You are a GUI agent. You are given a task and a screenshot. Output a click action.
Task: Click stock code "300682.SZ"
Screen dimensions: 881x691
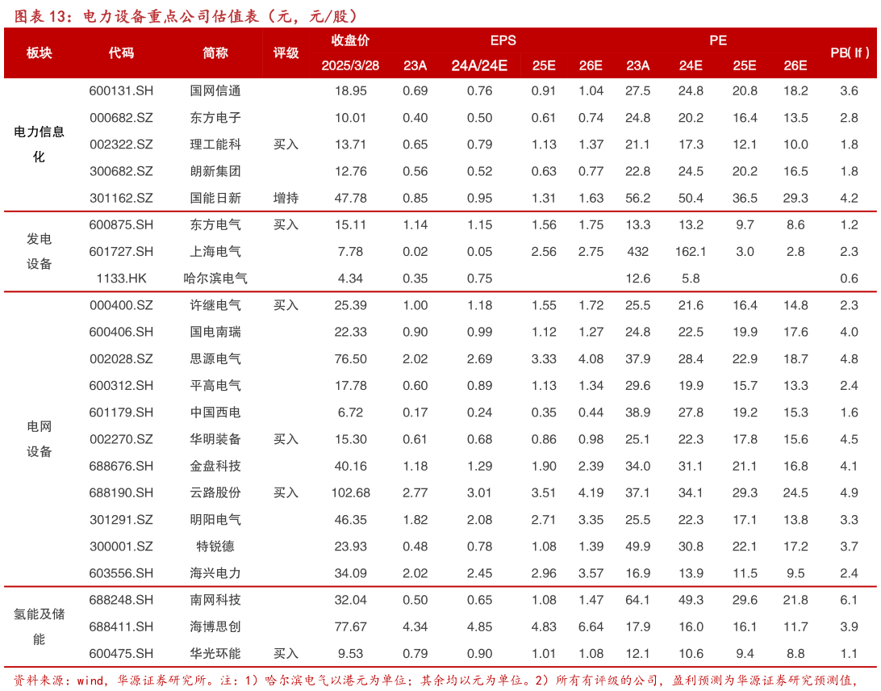(x=121, y=171)
